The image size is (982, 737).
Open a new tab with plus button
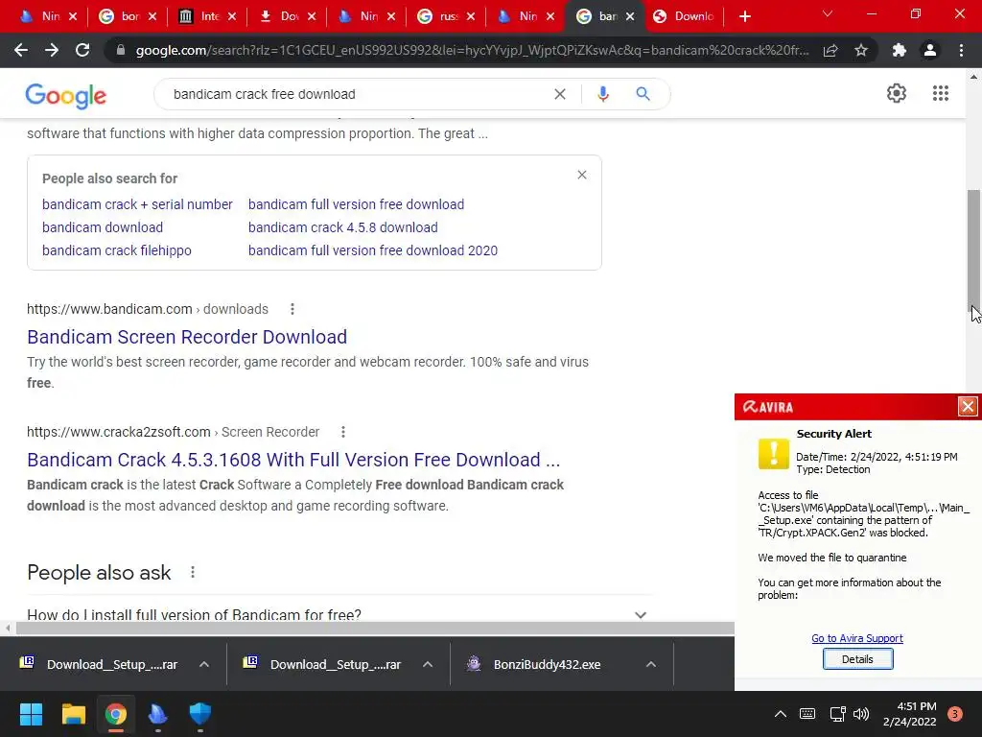(744, 16)
